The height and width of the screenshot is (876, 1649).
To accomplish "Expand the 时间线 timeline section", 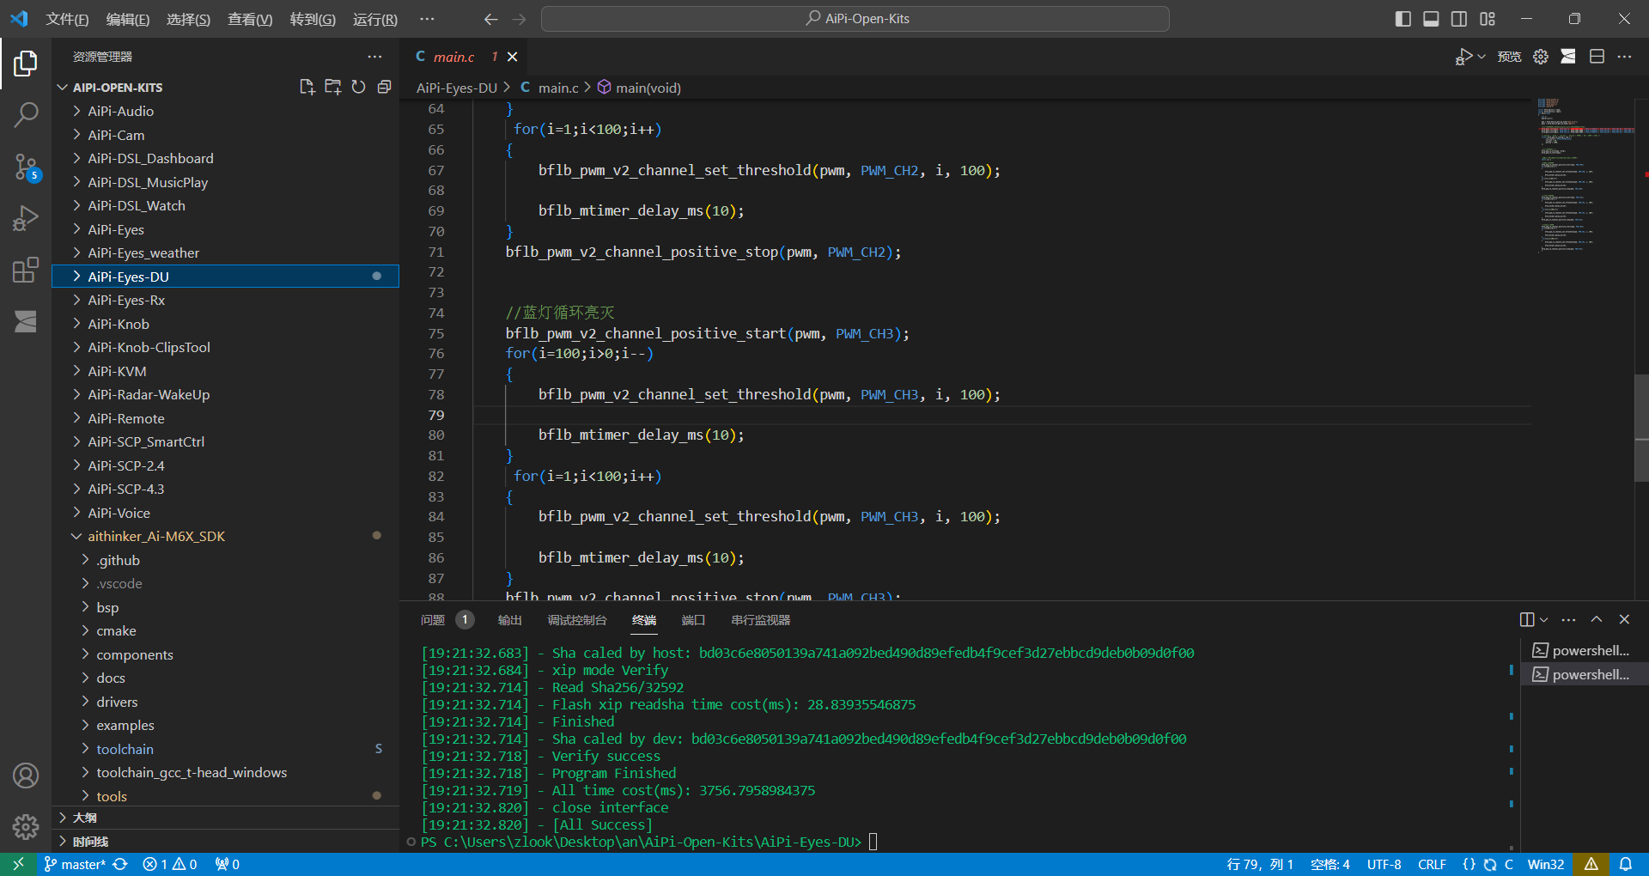I will click(225, 842).
